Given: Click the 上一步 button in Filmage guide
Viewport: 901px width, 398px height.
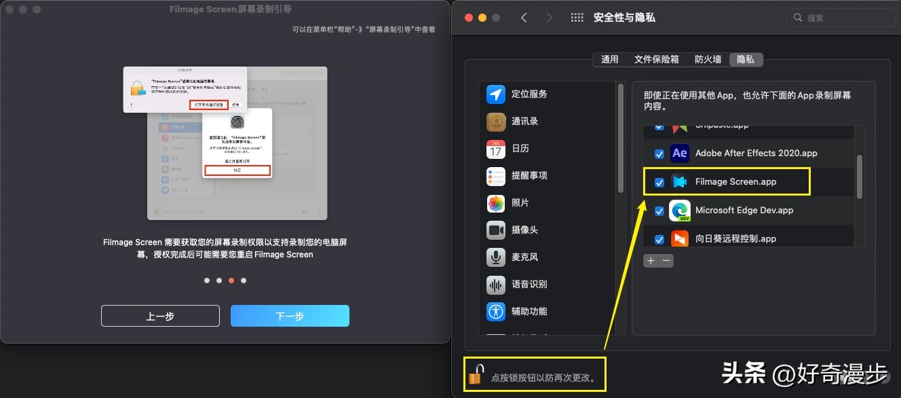Looking at the screenshot, I should pyautogui.click(x=160, y=315).
